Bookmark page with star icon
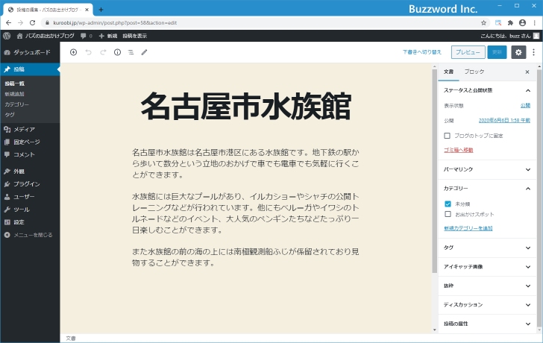 [483, 23]
